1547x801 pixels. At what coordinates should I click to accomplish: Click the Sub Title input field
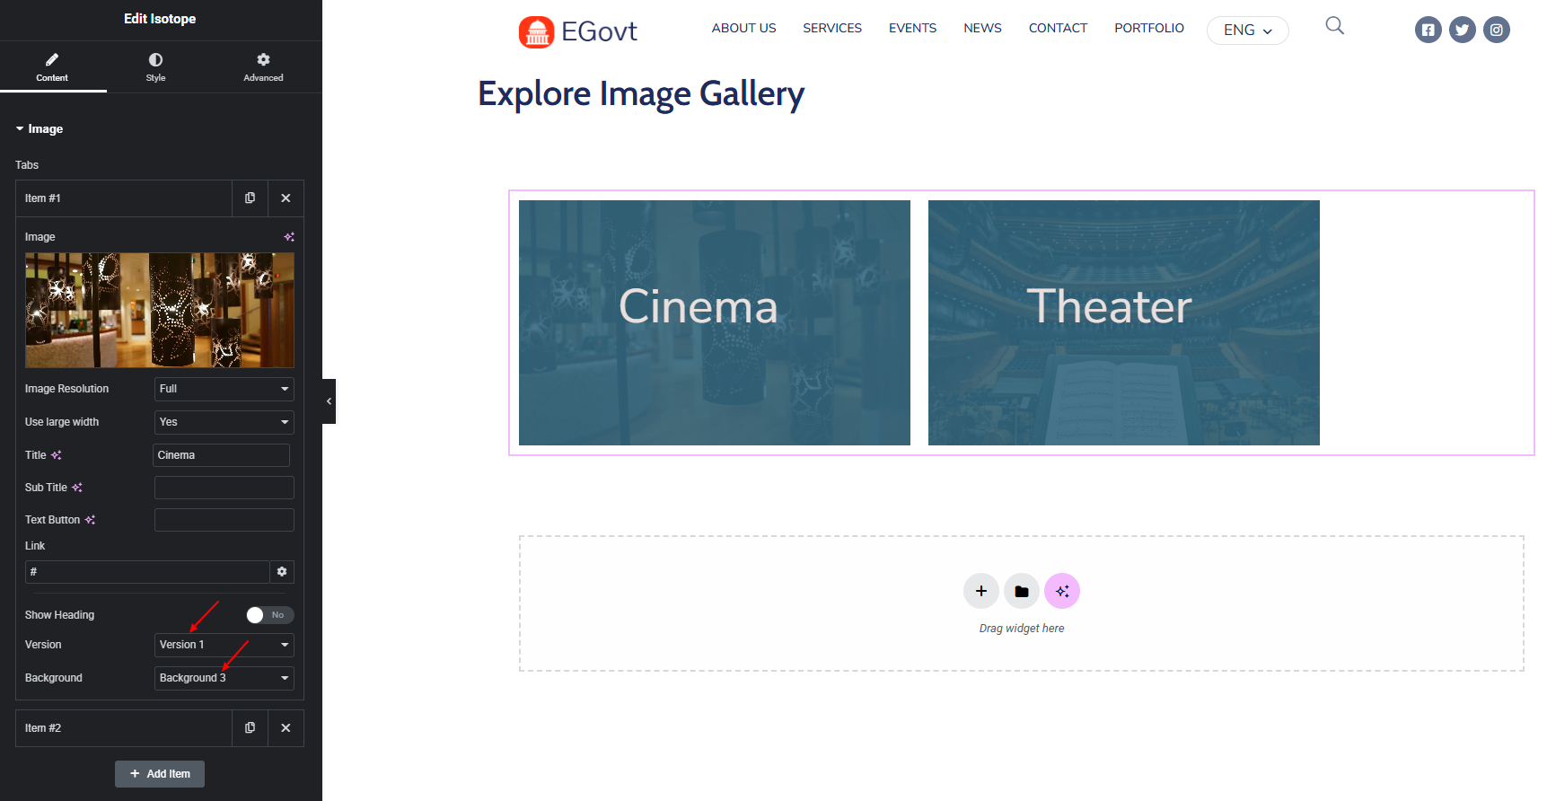tap(224, 488)
